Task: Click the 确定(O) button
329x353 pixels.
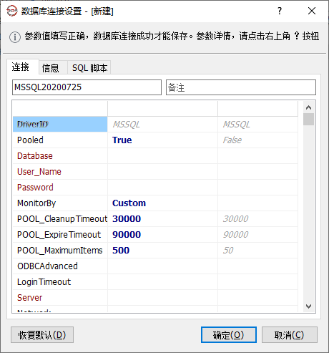Action: click(x=229, y=335)
